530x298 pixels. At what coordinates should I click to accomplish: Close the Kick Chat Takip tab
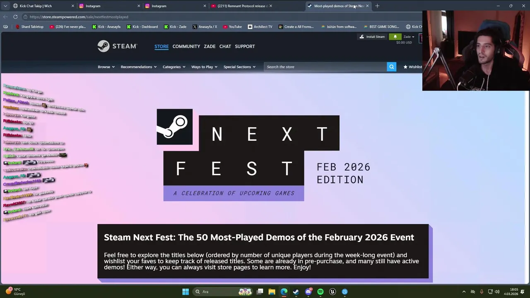73,6
